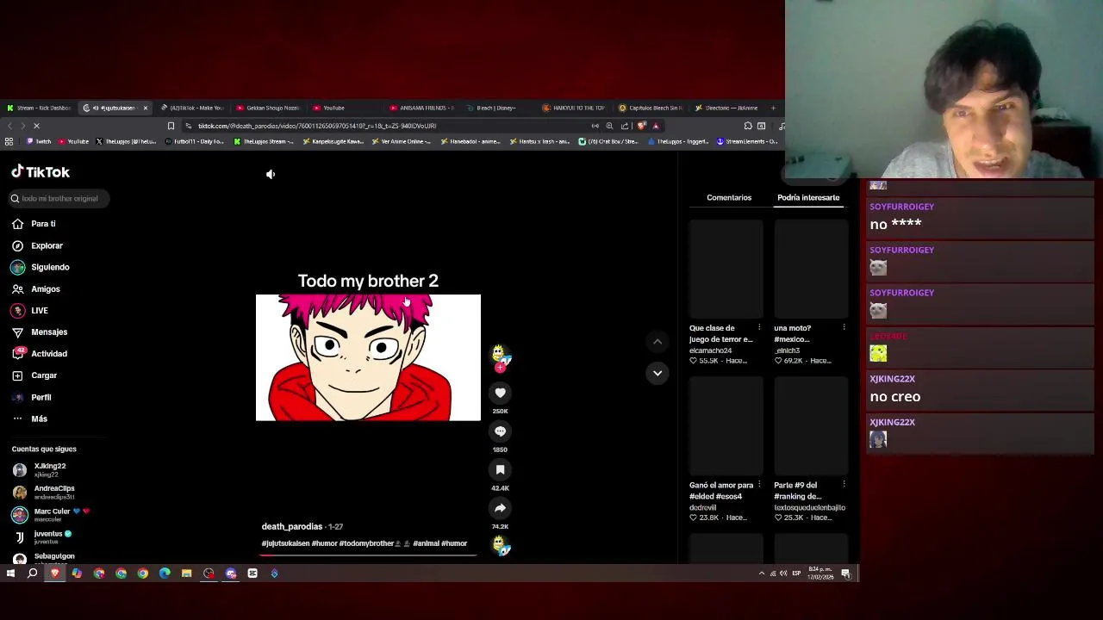This screenshot has height=620, width=1103.
Task: Click the Todo my brother 2 video frame
Action: [368, 357]
